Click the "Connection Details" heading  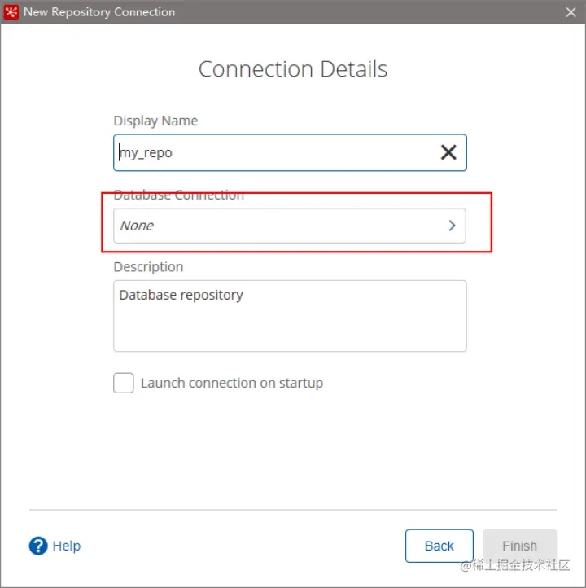click(293, 69)
